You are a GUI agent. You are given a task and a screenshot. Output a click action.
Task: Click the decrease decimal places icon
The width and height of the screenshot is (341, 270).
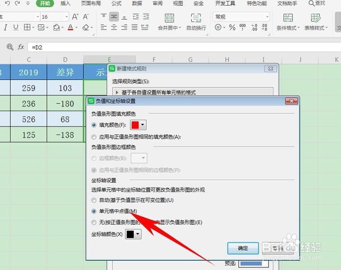(x=264, y=27)
